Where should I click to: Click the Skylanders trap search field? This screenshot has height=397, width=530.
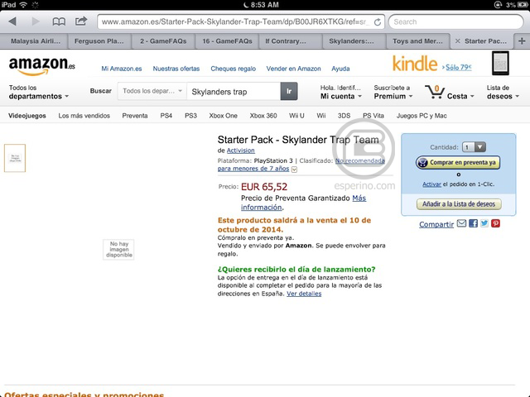click(x=232, y=91)
